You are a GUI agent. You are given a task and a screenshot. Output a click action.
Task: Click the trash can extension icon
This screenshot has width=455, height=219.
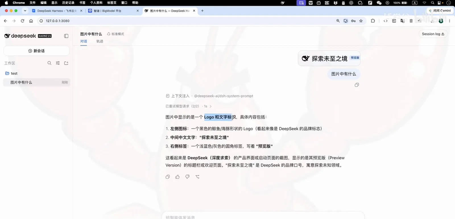[411, 21]
